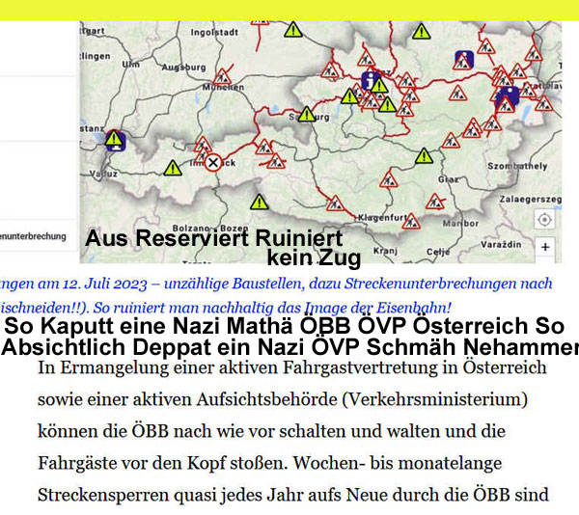579x515 pixels.
Task: Click the construction sign west of Graz
Action: [x=388, y=179]
